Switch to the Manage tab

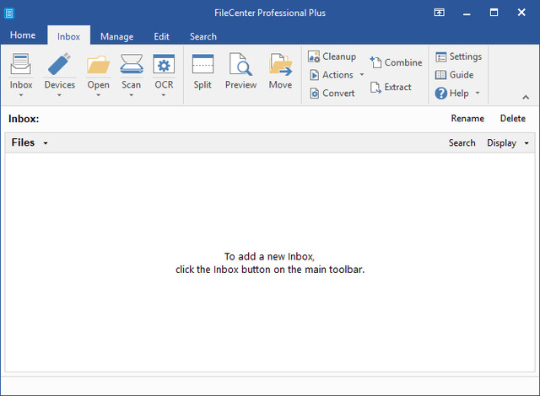point(116,36)
